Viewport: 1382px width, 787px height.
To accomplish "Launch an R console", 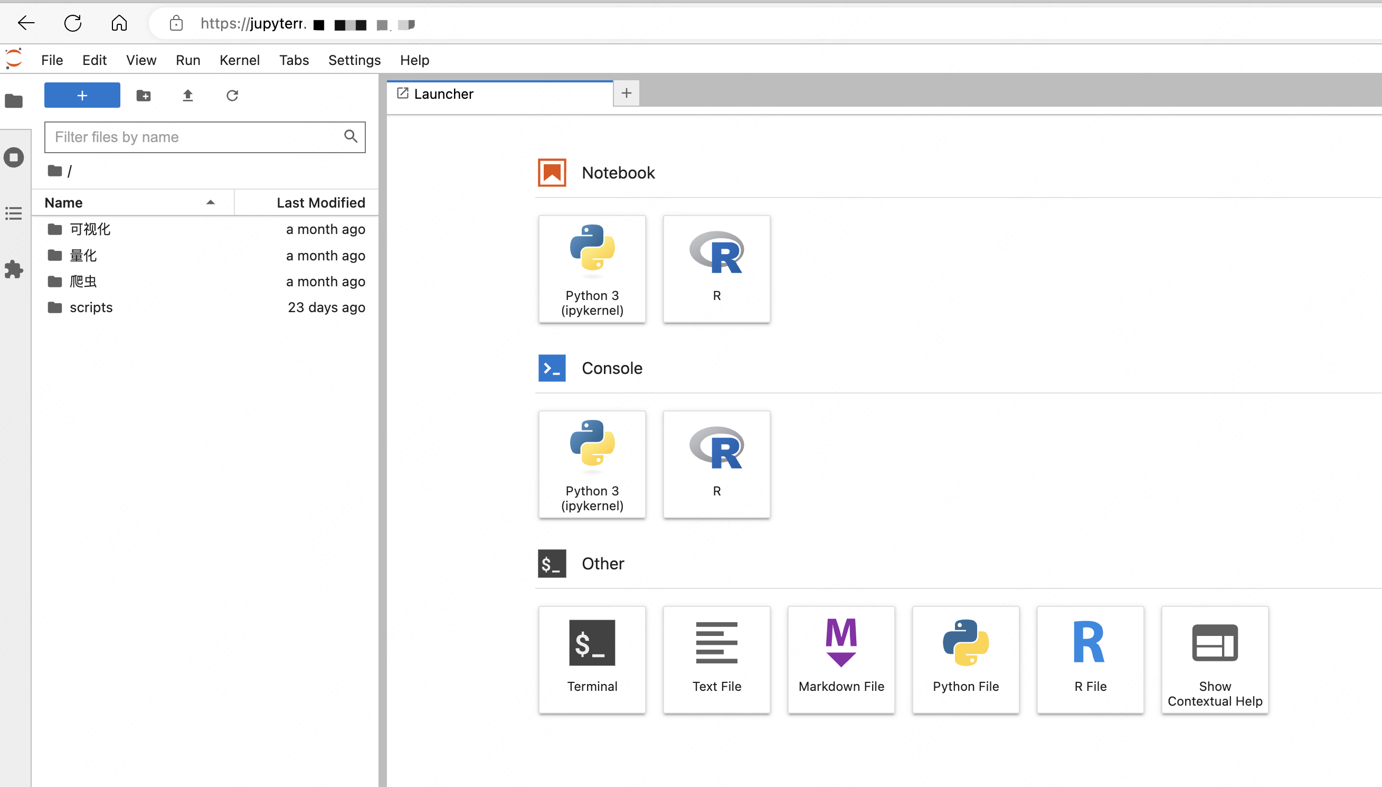I will click(716, 464).
